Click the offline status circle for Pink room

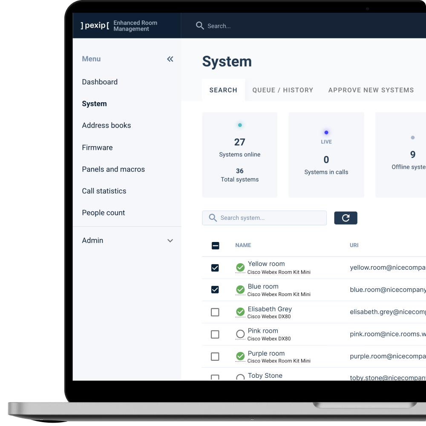240,334
